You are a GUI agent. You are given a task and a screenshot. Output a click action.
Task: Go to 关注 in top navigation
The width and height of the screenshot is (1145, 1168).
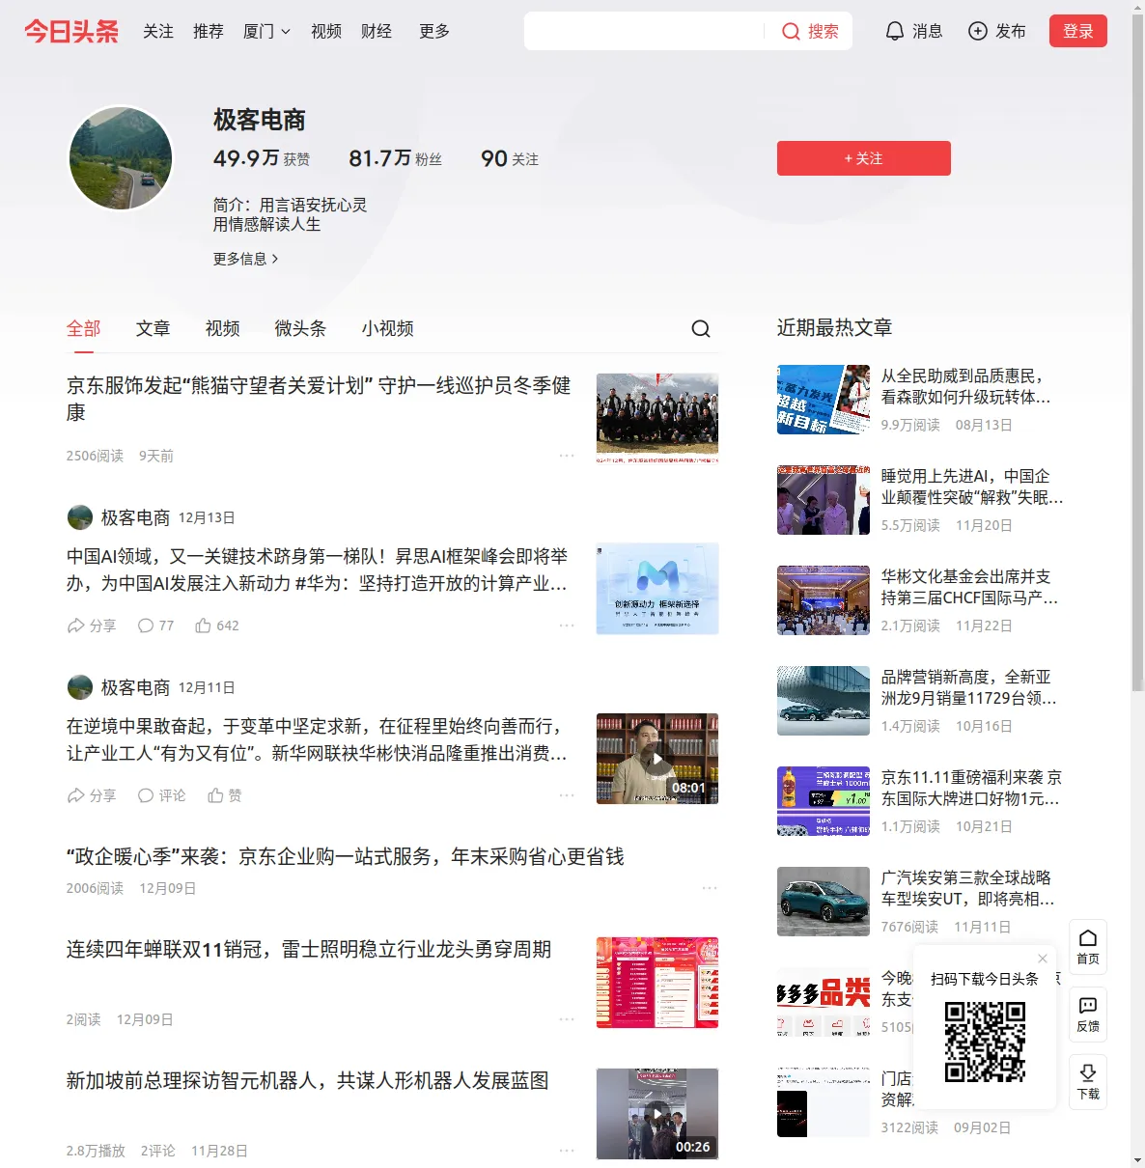[x=158, y=31]
